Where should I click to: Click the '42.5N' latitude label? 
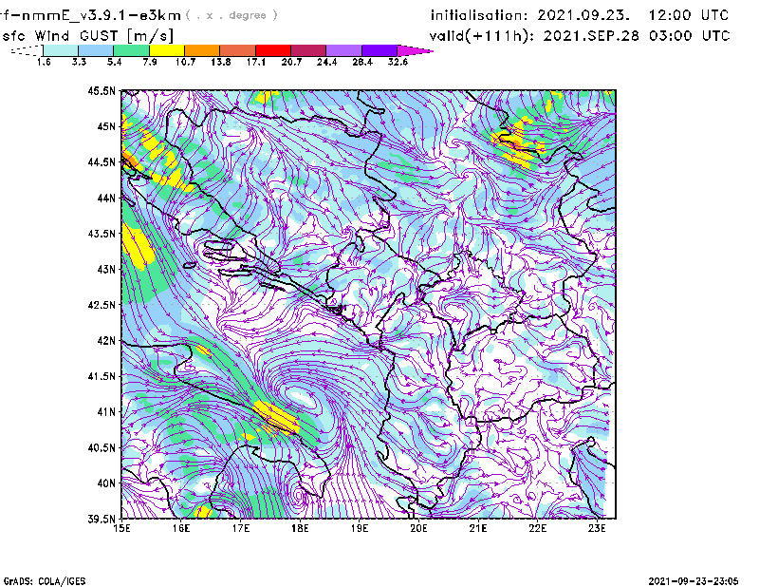coord(102,305)
